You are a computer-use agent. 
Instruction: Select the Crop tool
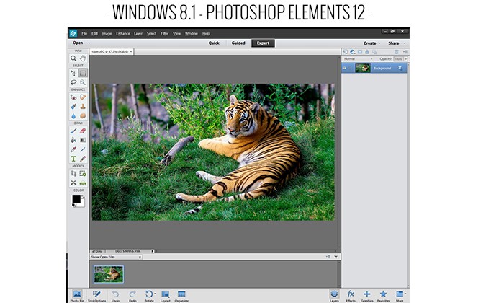pos(73,174)
